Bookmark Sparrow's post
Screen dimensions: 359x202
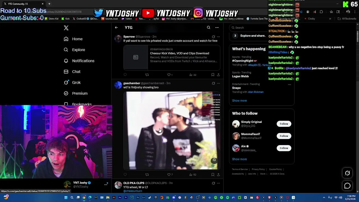coord(213,75)
